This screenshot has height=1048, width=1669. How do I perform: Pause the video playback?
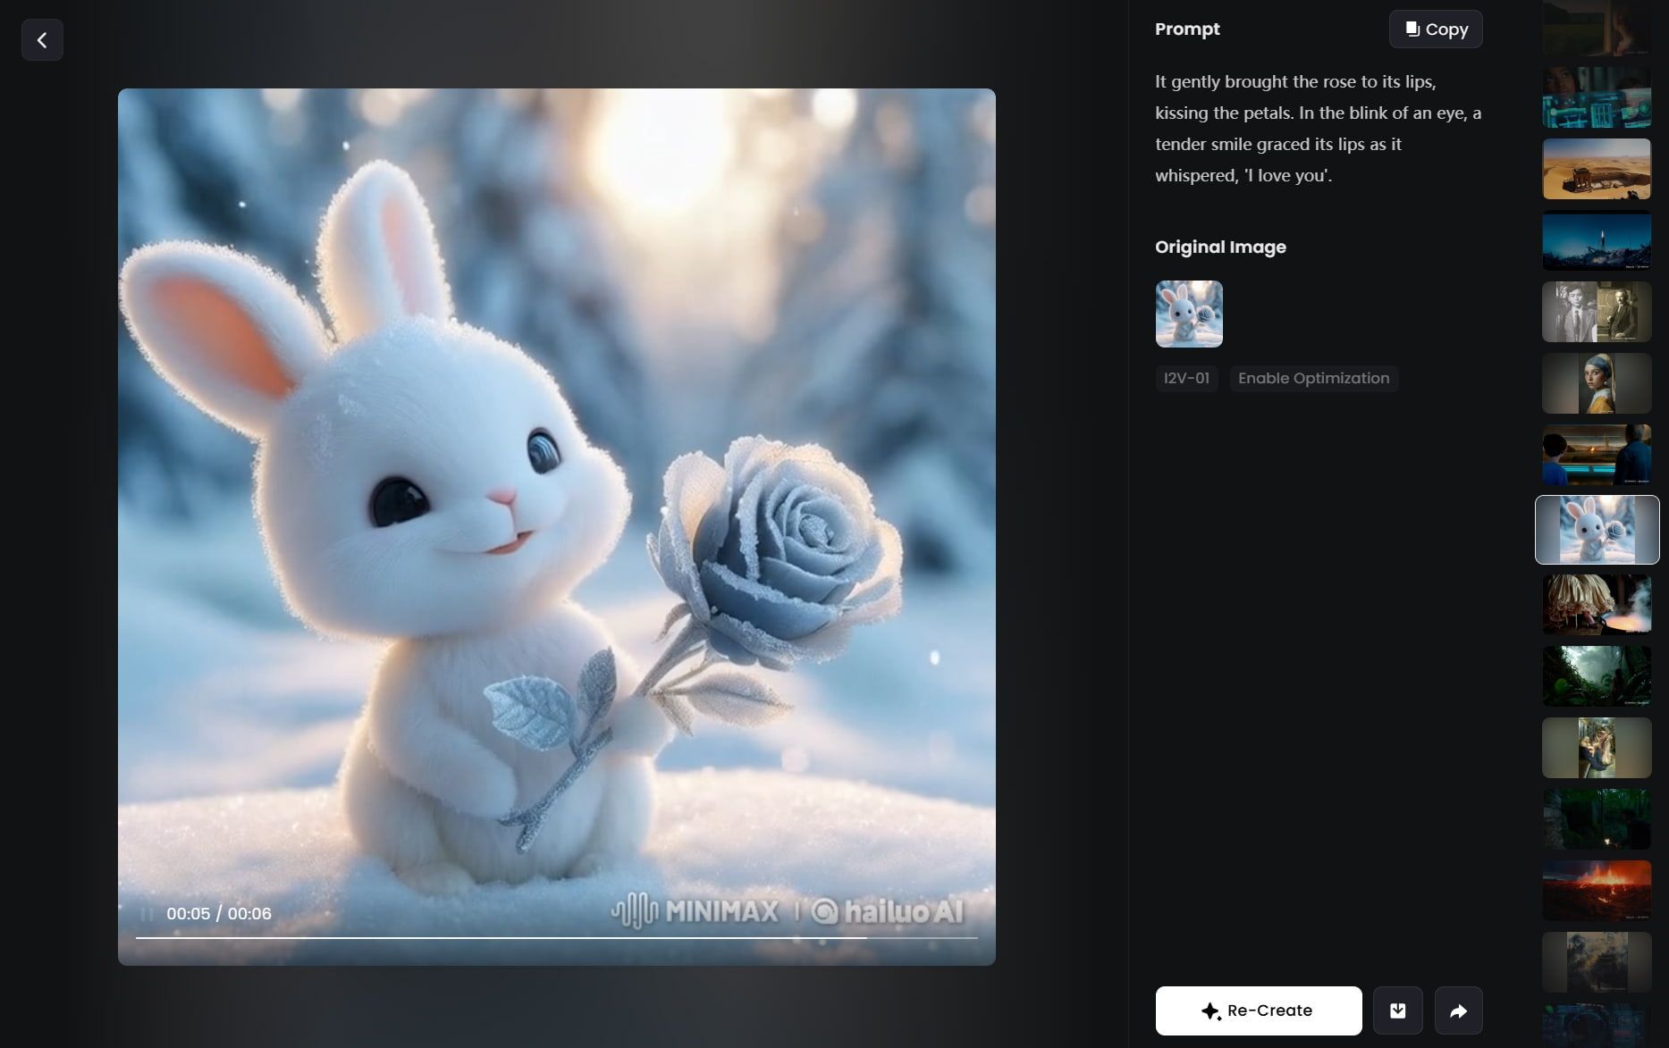tap(147, 913)
